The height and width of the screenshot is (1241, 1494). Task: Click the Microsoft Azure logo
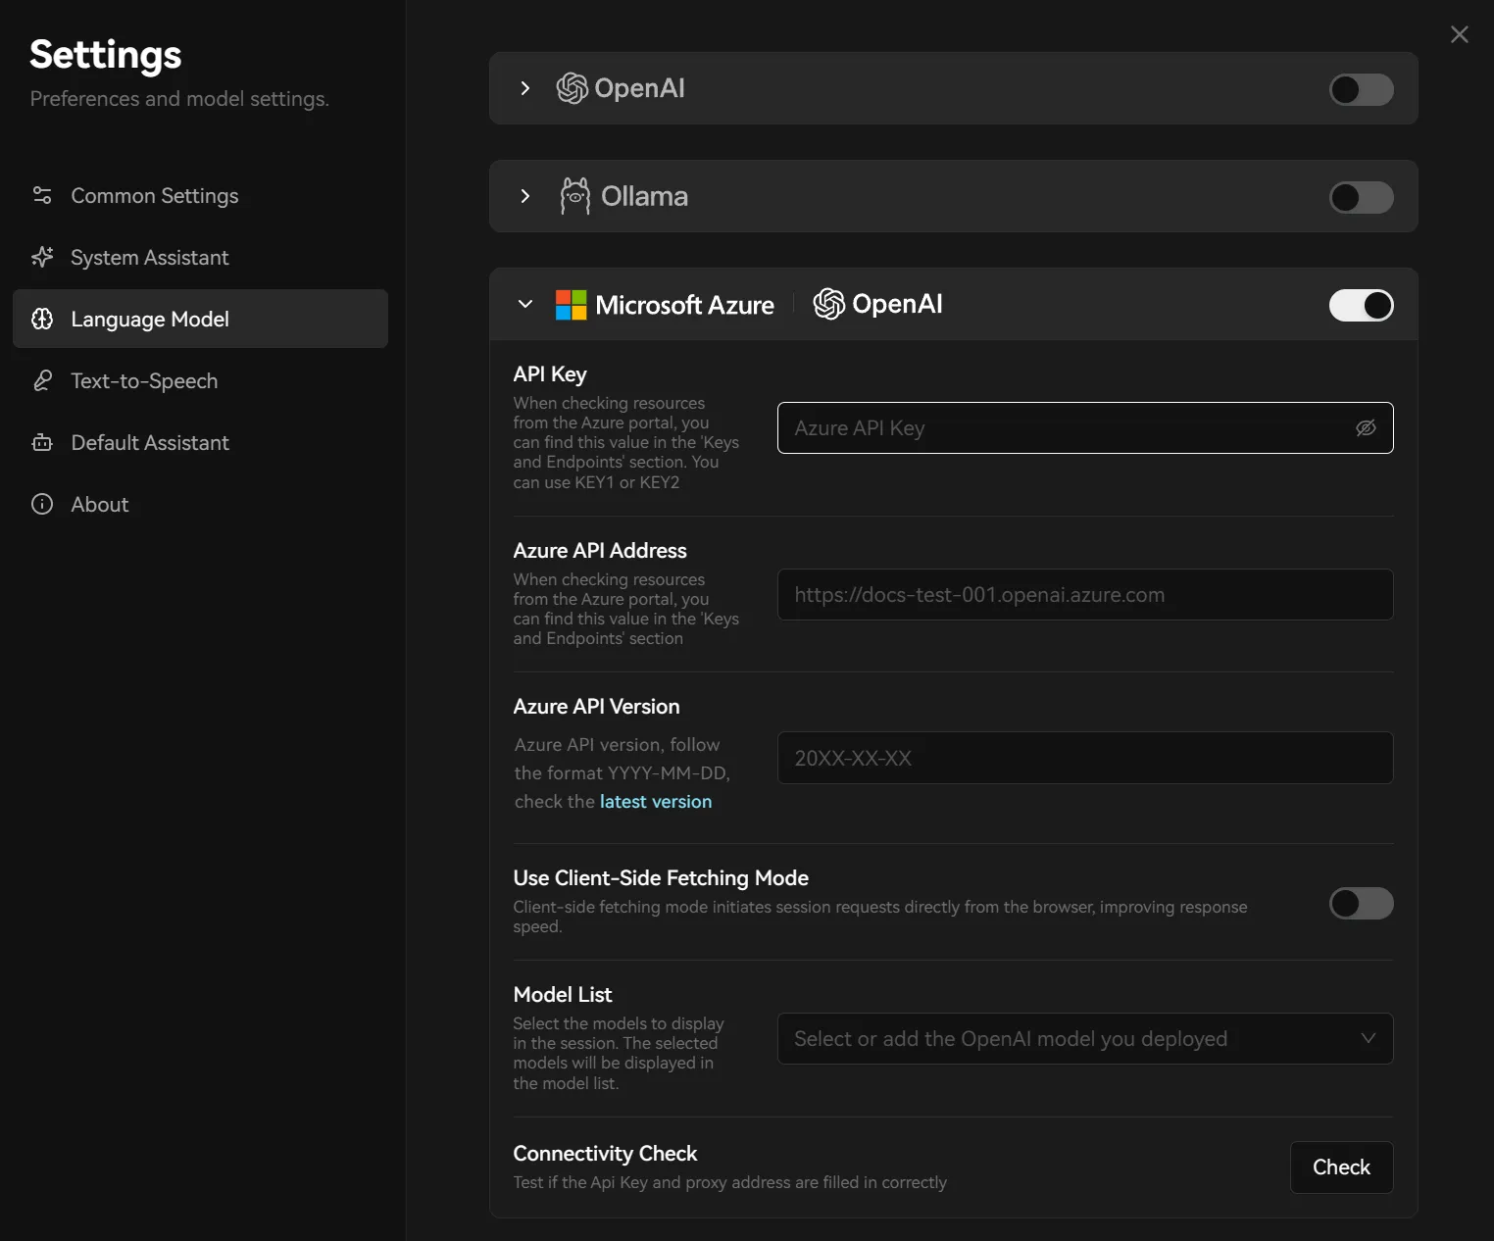pyautogui.click(x=571, y=305)
